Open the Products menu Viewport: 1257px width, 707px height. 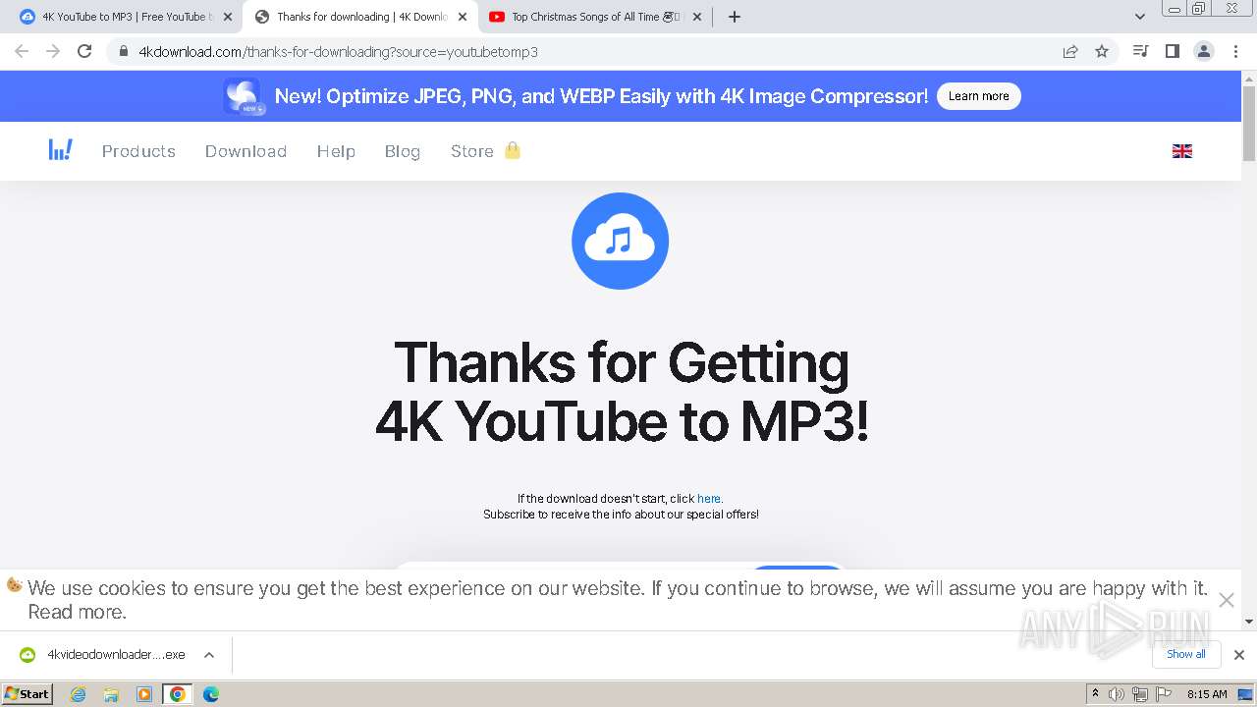coord(138,151)
